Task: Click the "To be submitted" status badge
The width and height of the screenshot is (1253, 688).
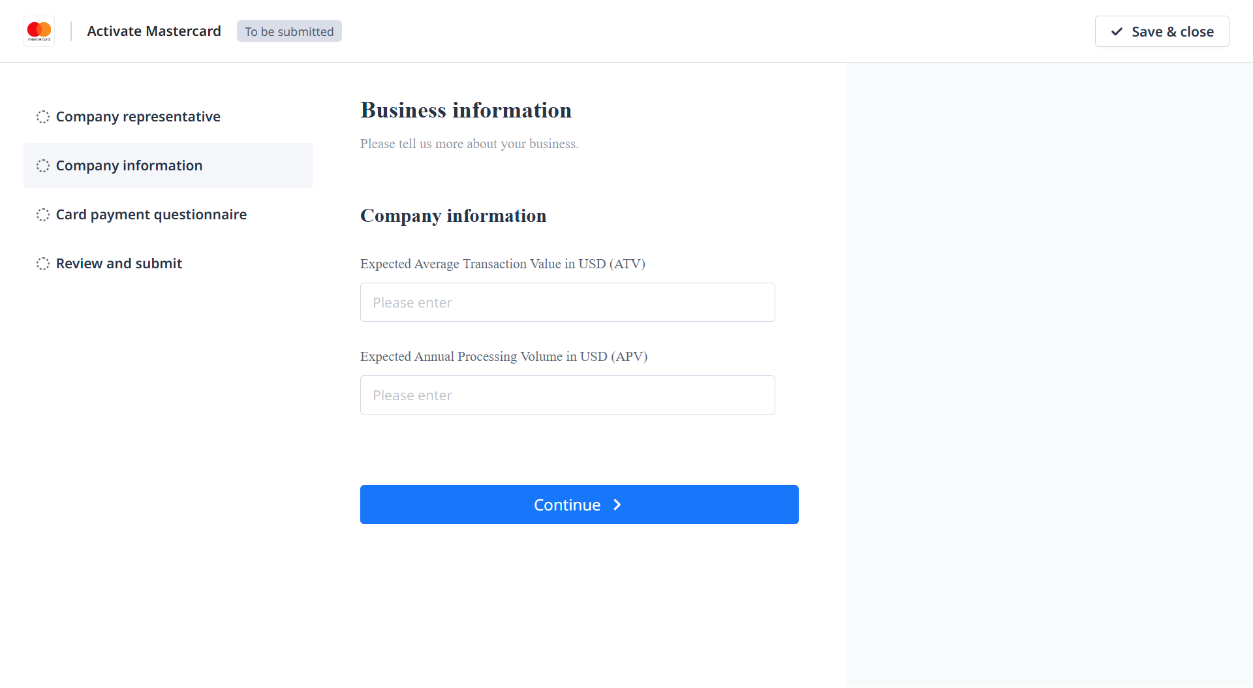Action: pos(289,31)
